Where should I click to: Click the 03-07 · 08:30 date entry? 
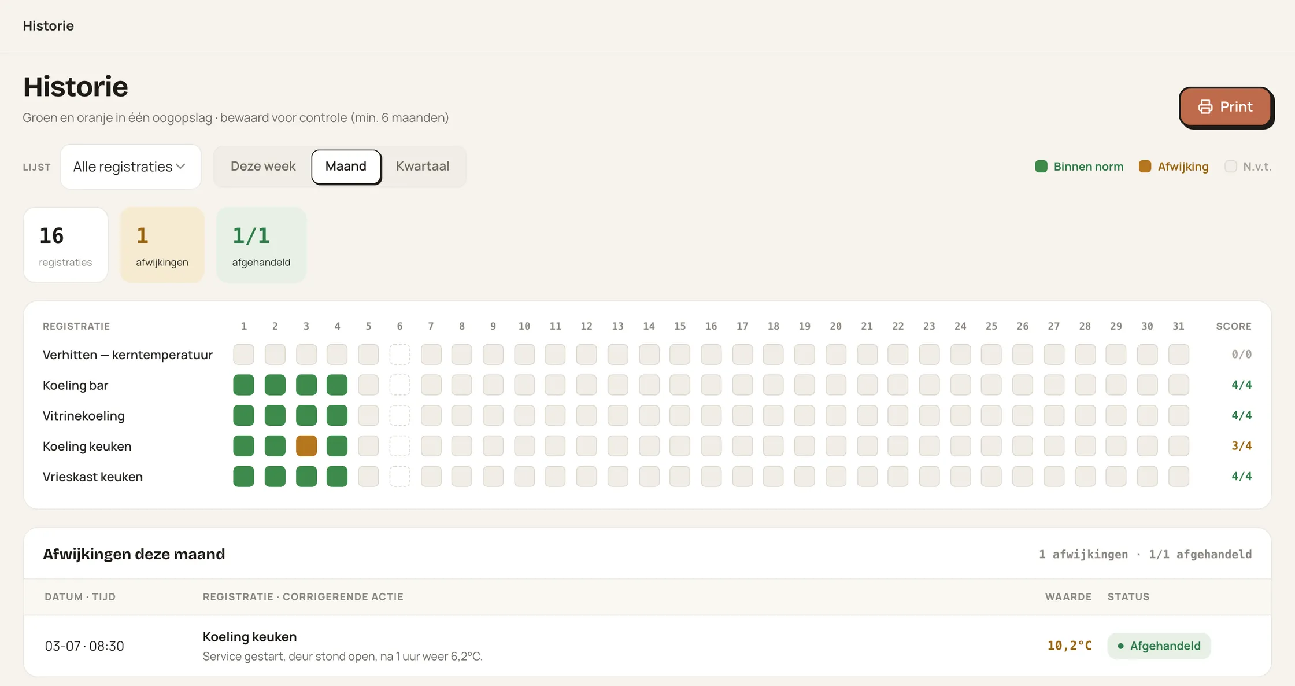coord(84,646)
